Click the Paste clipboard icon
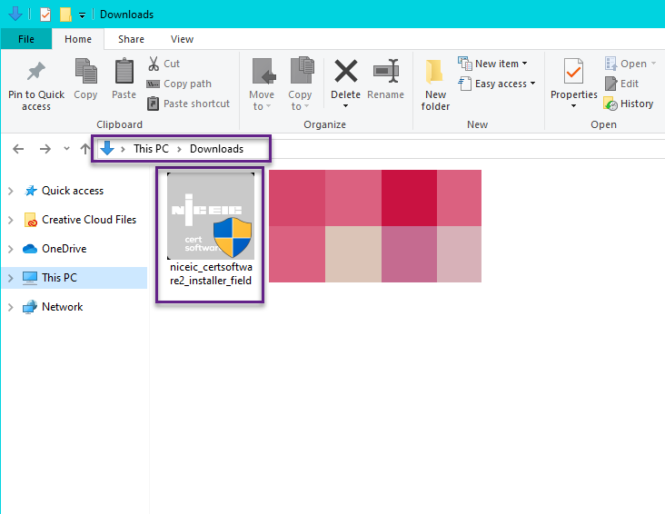Image resolution: width=665 pixels, height=514 pixels. pyautogui.click(x=124, y=72)
